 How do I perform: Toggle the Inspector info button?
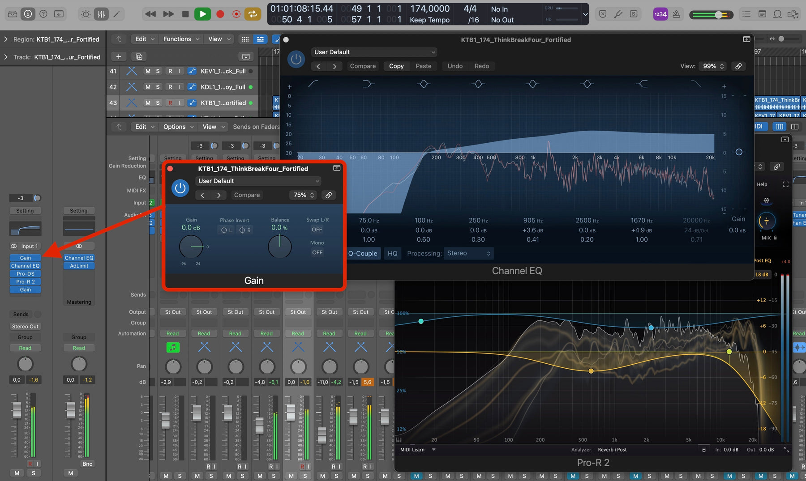28,14
